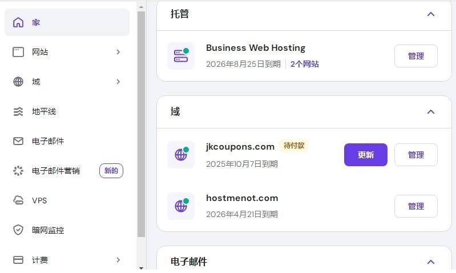
Task: Click the shield icon for 暗网监控
Action: click(x=18, y=230)
